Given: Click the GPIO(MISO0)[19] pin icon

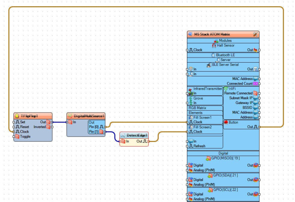Looking at the screenshot, I should 208,158.
